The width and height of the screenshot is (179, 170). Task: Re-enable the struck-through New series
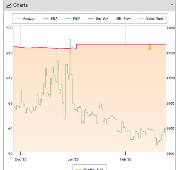click(123, 19)
